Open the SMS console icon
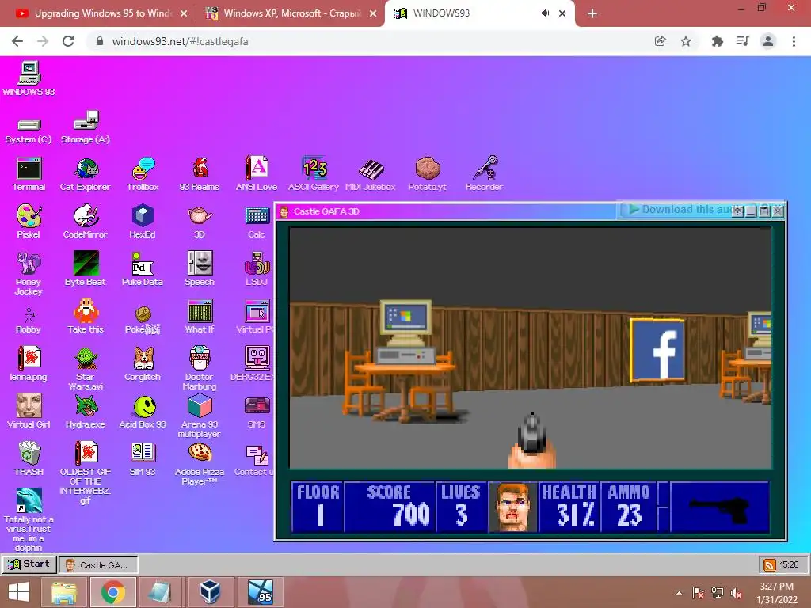Viewport: 811px width, 608px height. 257,411
